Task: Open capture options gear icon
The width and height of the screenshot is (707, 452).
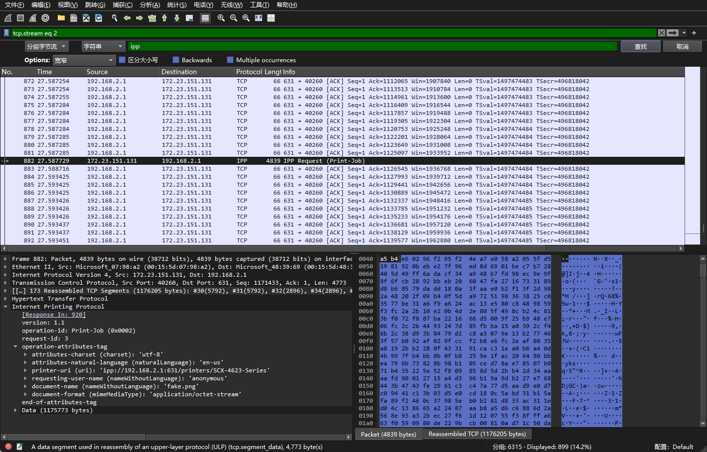Action: [x=45, y=18]
